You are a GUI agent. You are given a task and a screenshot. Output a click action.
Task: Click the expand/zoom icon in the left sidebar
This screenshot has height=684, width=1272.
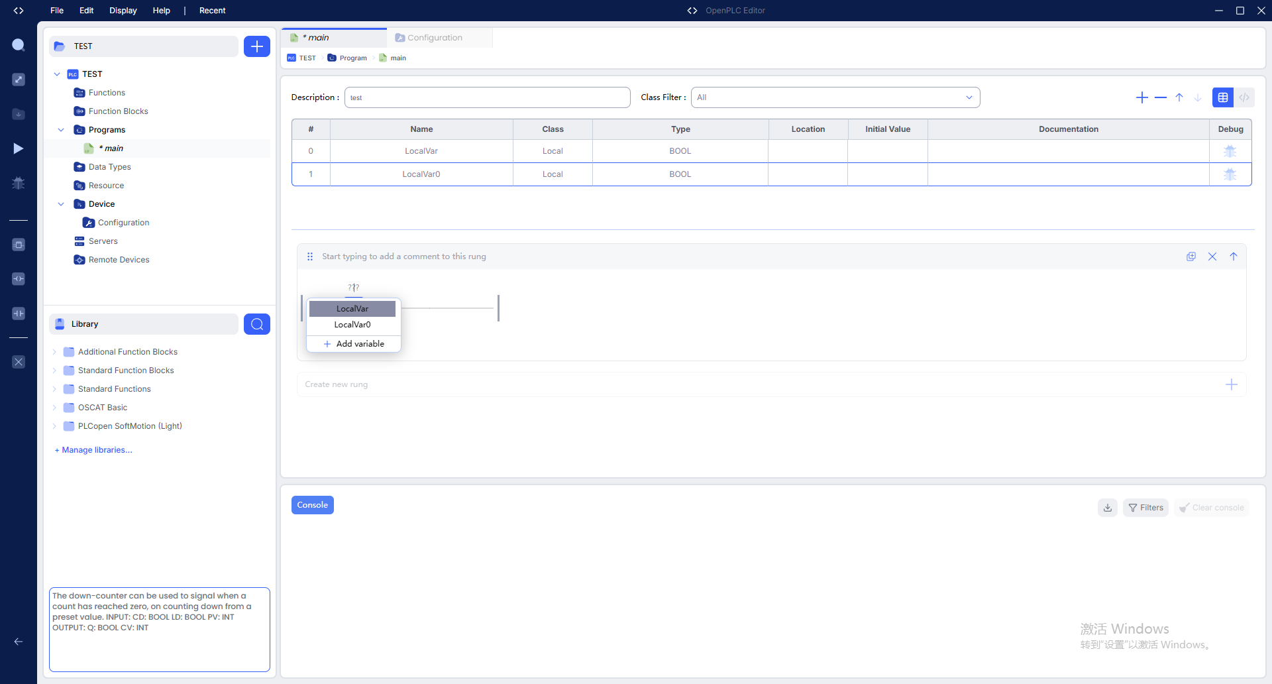click(19, 80)
